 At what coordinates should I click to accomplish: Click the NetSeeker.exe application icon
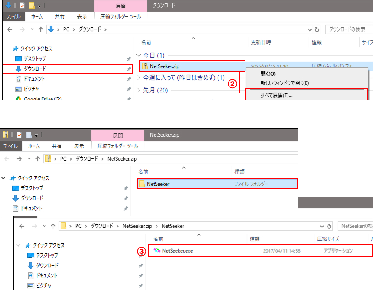click(x=157, y=251)
